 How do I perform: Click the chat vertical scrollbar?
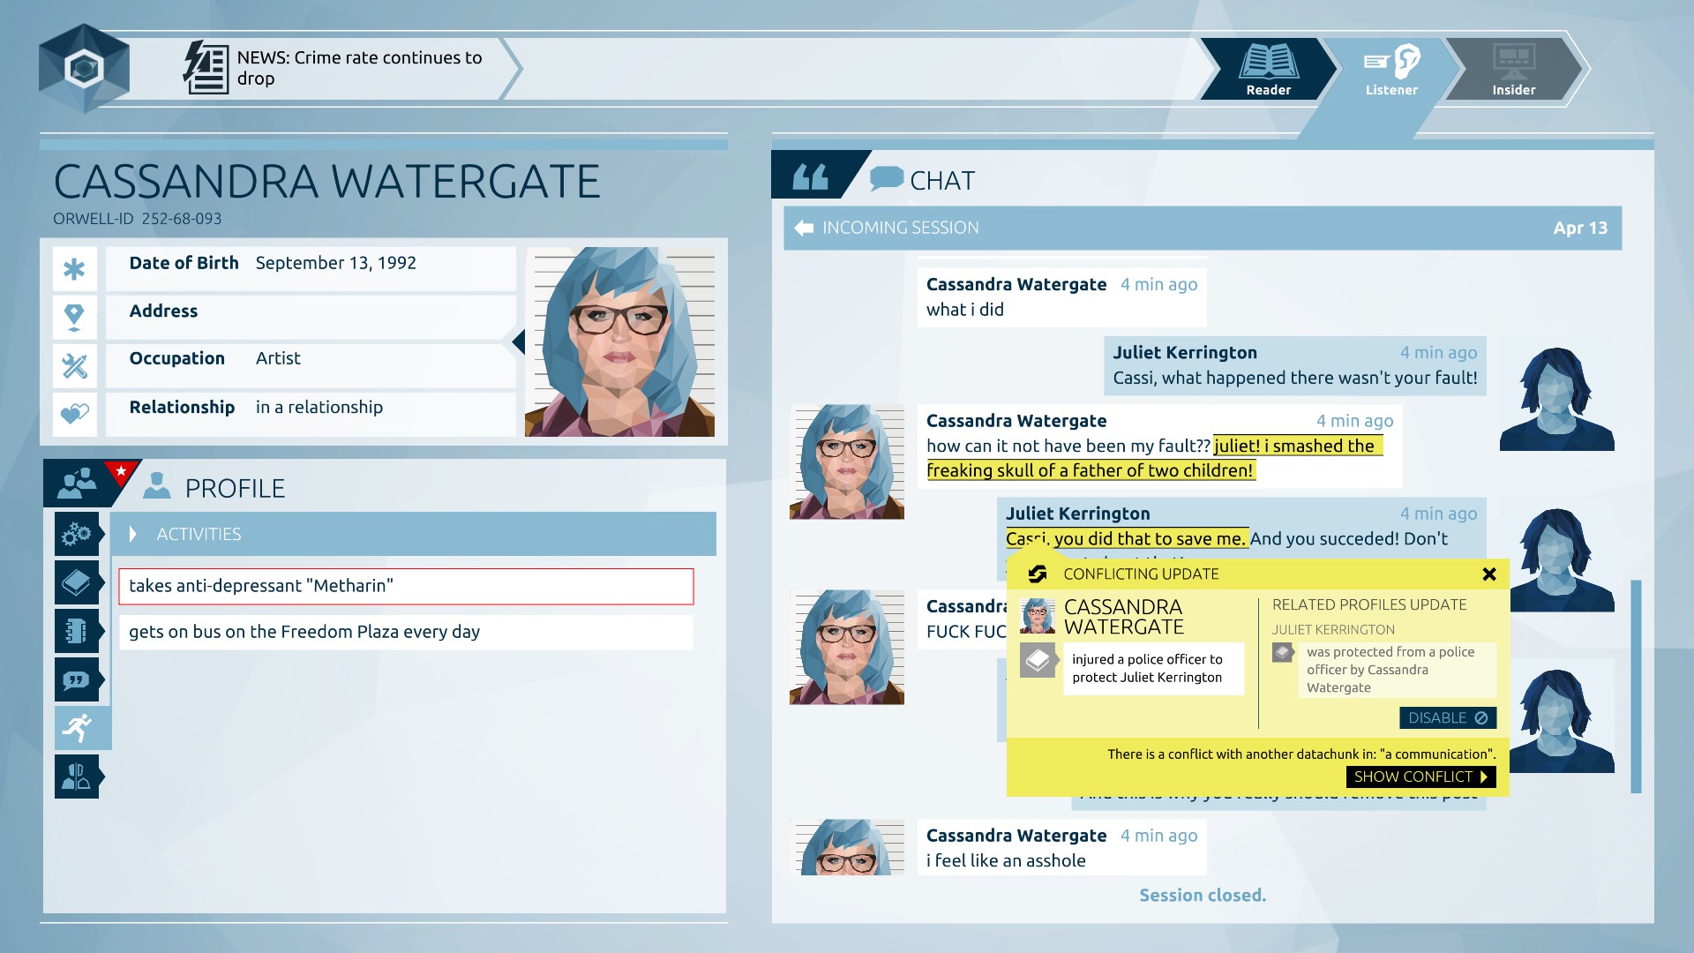(x=1636, y=687)
